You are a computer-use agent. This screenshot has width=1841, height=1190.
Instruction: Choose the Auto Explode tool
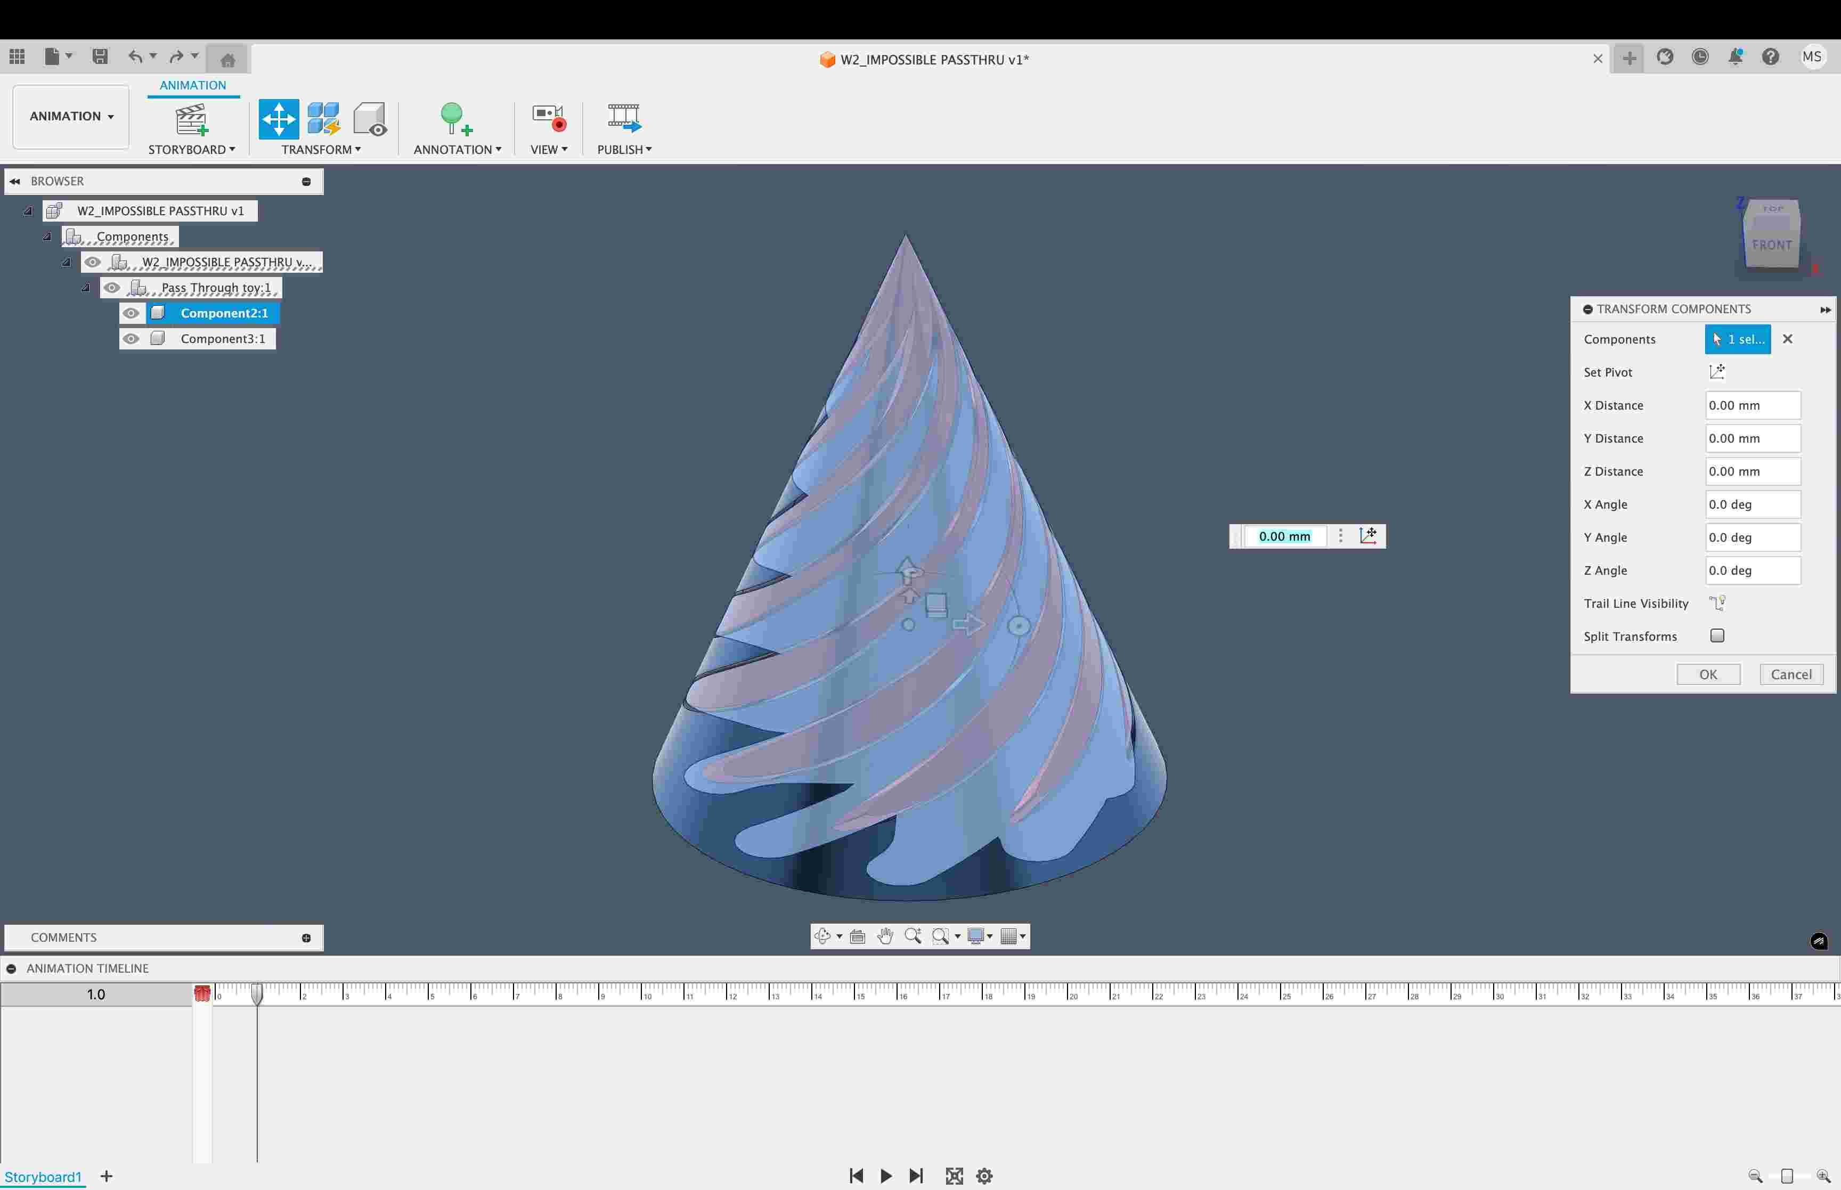[324, 119]
